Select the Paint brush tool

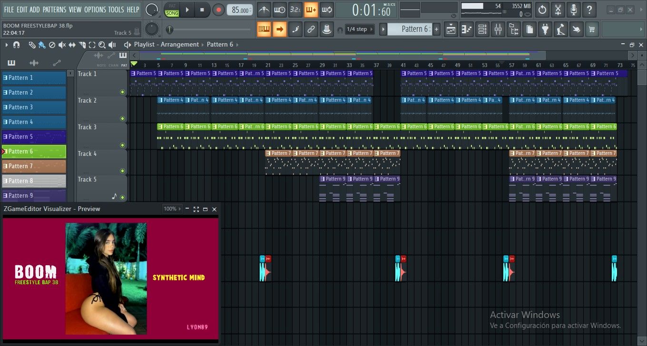(42, 45)
